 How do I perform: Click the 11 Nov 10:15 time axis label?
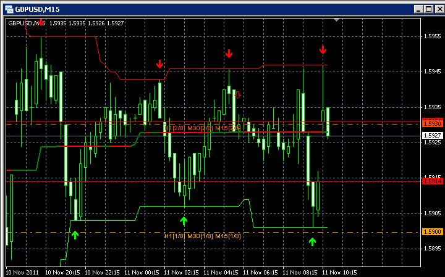pos(339,273)
